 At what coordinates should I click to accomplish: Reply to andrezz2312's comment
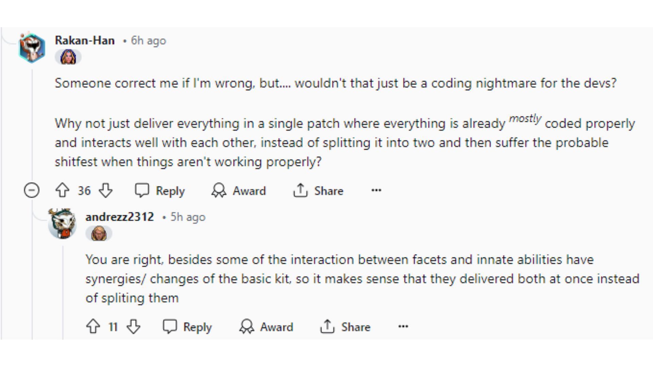pos(187,327)
